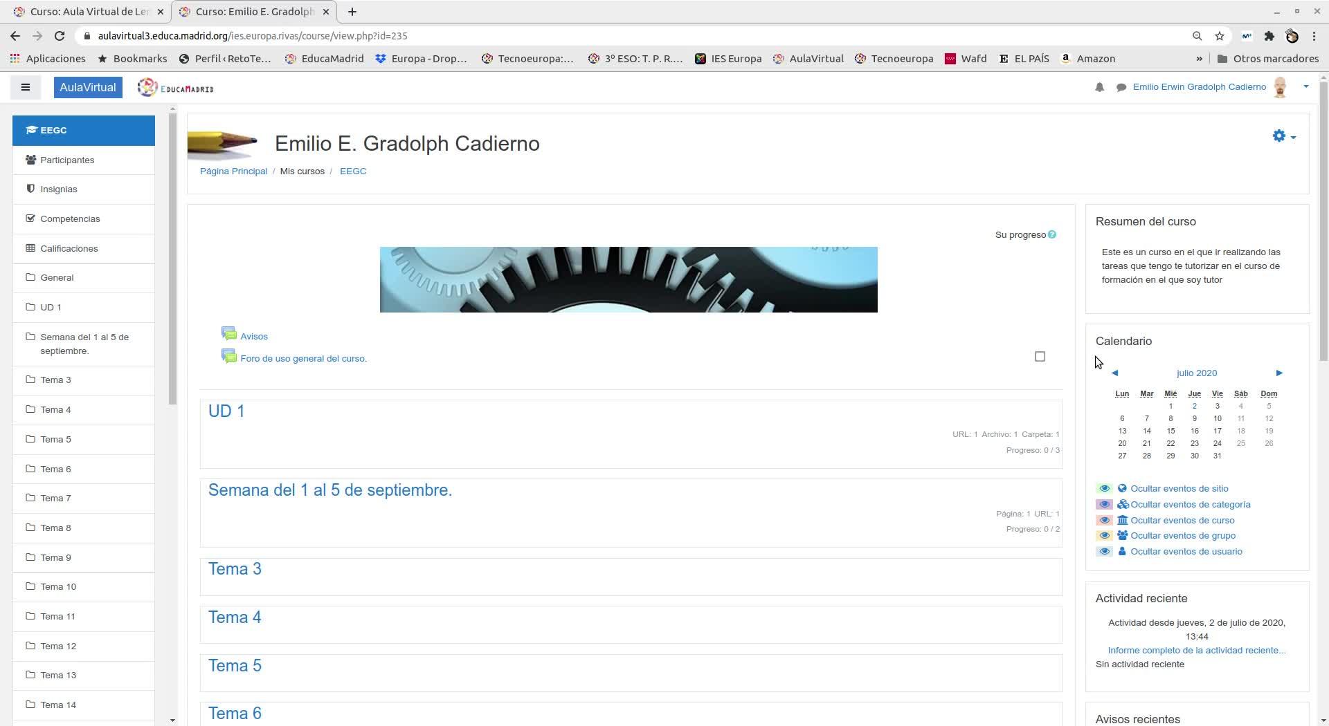
Task: Open Informe completo de la actividad reciente
Action: coord(1197,651)
